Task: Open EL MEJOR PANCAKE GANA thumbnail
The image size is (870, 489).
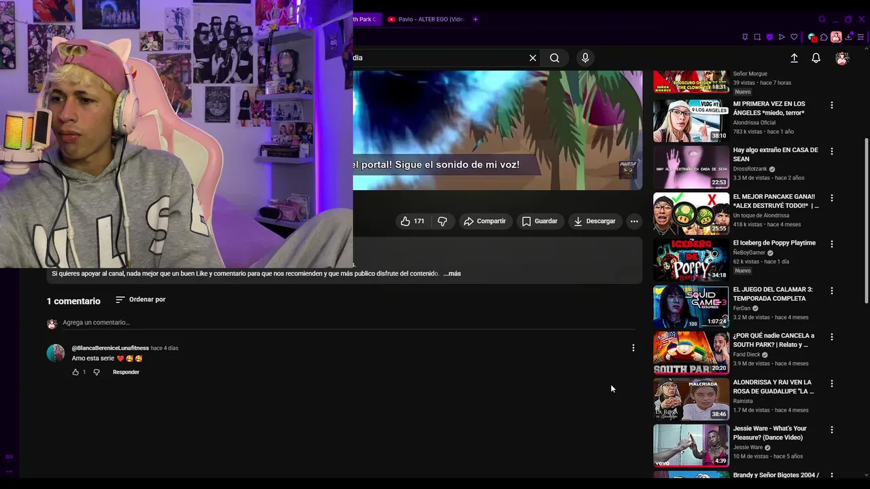Action: point(691,214)
